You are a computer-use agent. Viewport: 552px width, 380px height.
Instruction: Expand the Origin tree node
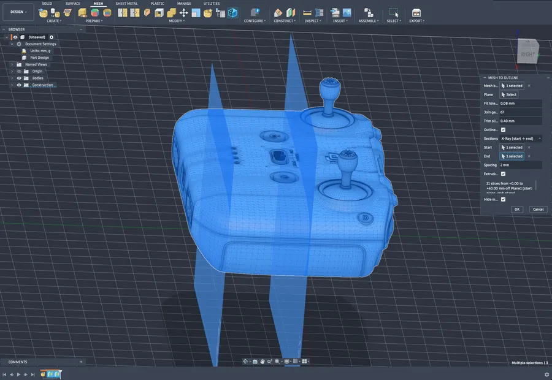click(12, 72)
